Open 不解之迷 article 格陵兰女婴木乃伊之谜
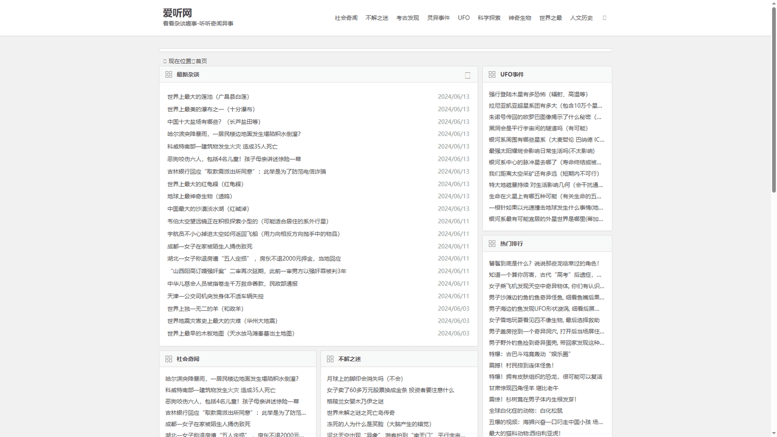This screenshot has width=777, height=437. [x=355, y=401]
